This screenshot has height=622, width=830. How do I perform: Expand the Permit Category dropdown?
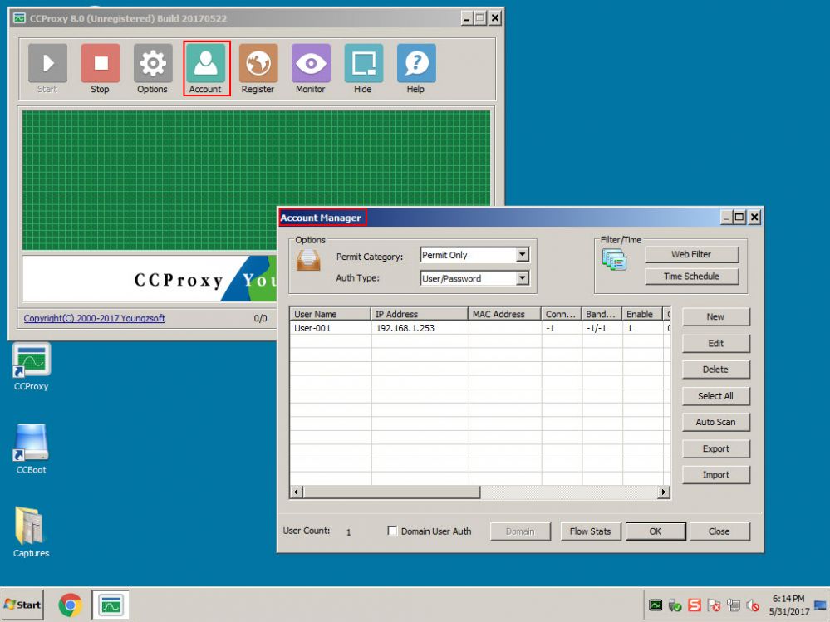522,255
